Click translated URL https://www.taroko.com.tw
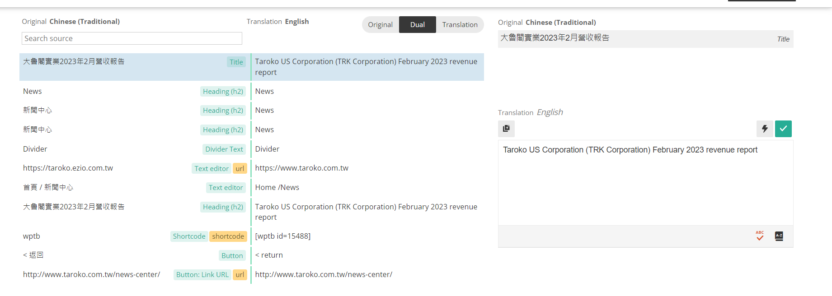 pyautogui.click(x=302, y=168)
